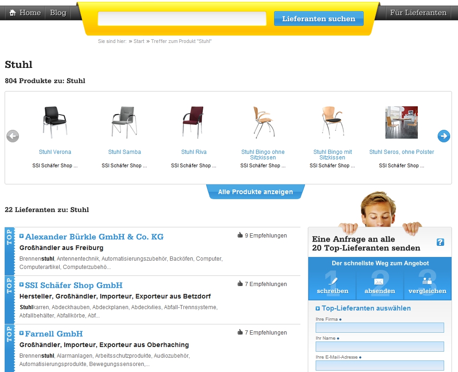Click the absenden envelope step icon
The height and width of the screenshot is (372, 458).
379,282
